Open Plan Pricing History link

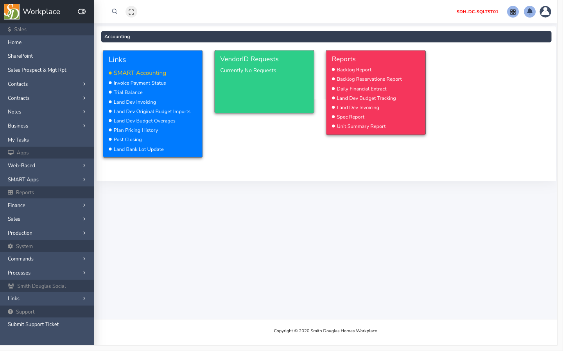(136, 130)
